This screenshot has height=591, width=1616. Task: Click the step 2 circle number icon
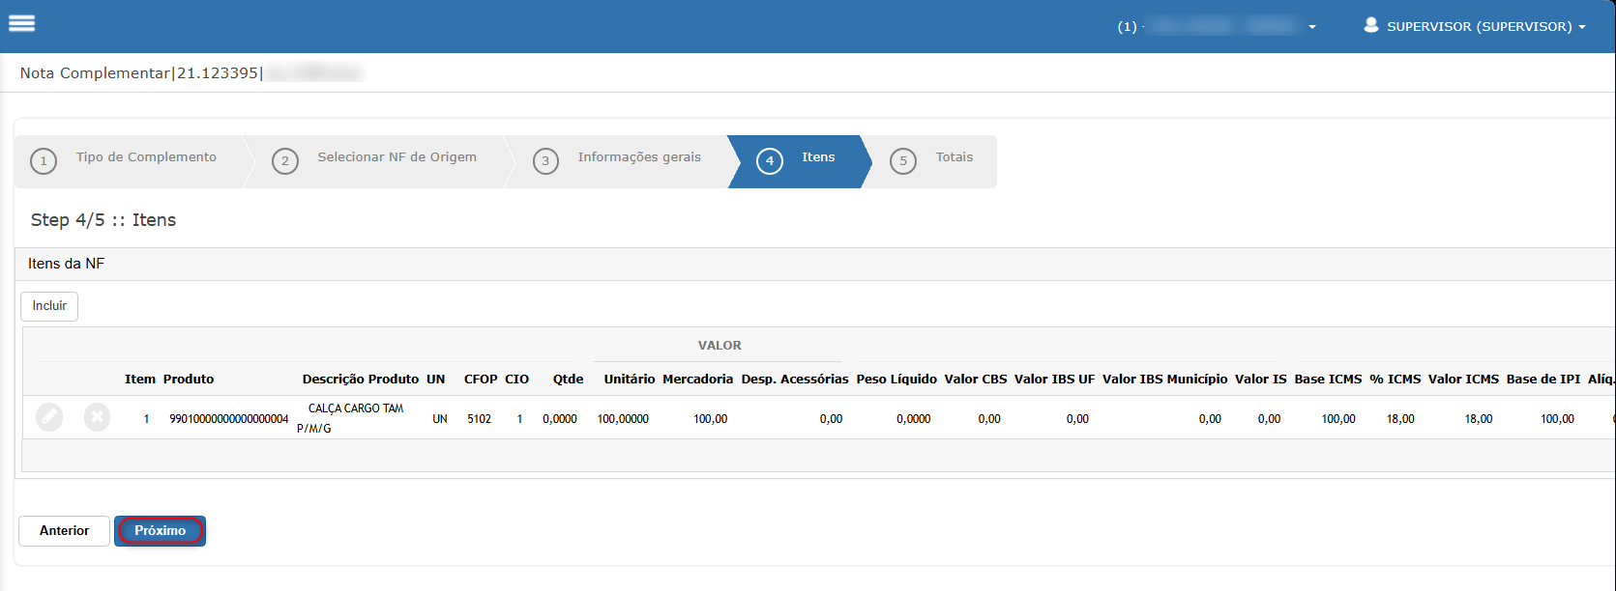pyautogui.click(x=284, y=161)
